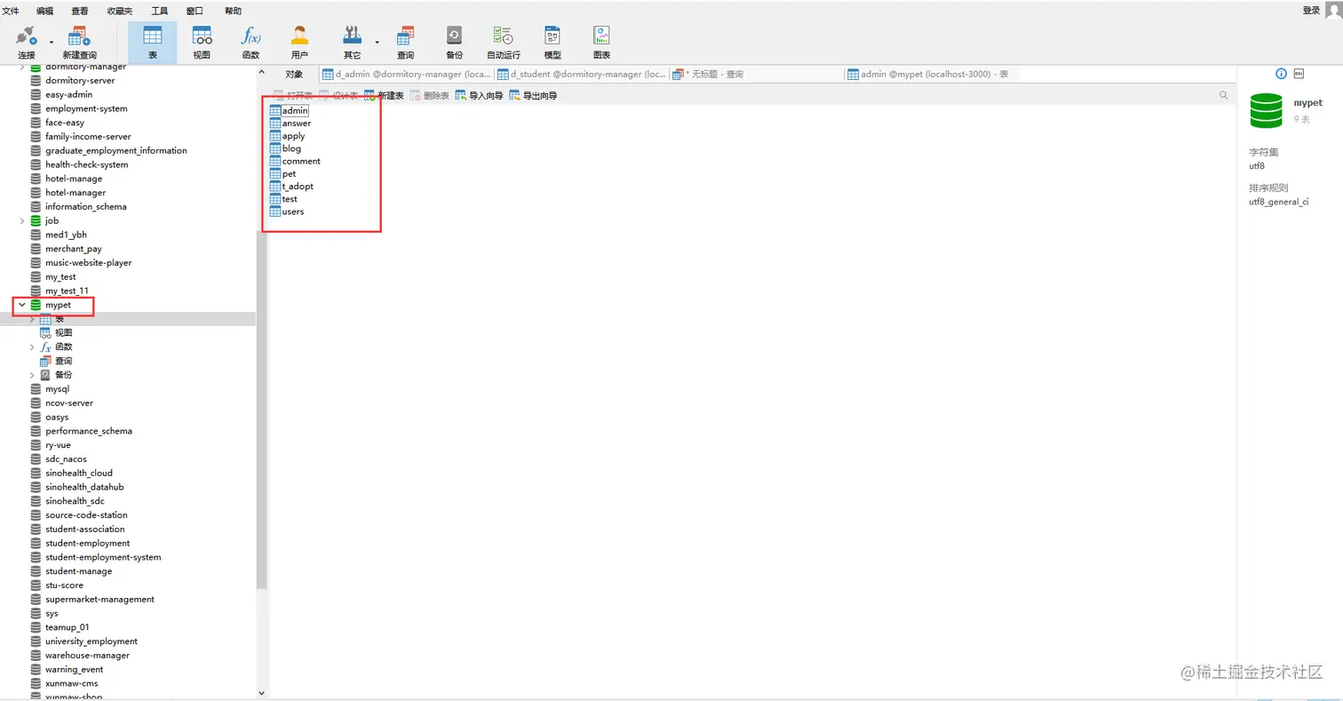Expand the job database node

point(22,220)
